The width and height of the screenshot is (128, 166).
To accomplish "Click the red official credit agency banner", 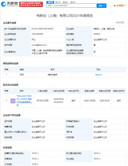I will pyautogui.click(x=31, y=4).
